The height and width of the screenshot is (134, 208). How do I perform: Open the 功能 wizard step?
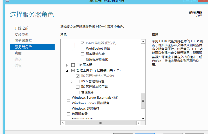(x=18, y=53)
